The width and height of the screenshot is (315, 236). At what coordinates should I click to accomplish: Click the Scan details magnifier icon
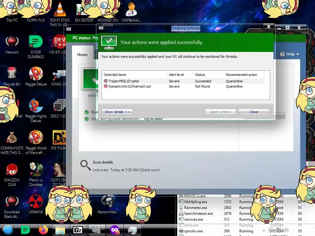click(86, 165)
